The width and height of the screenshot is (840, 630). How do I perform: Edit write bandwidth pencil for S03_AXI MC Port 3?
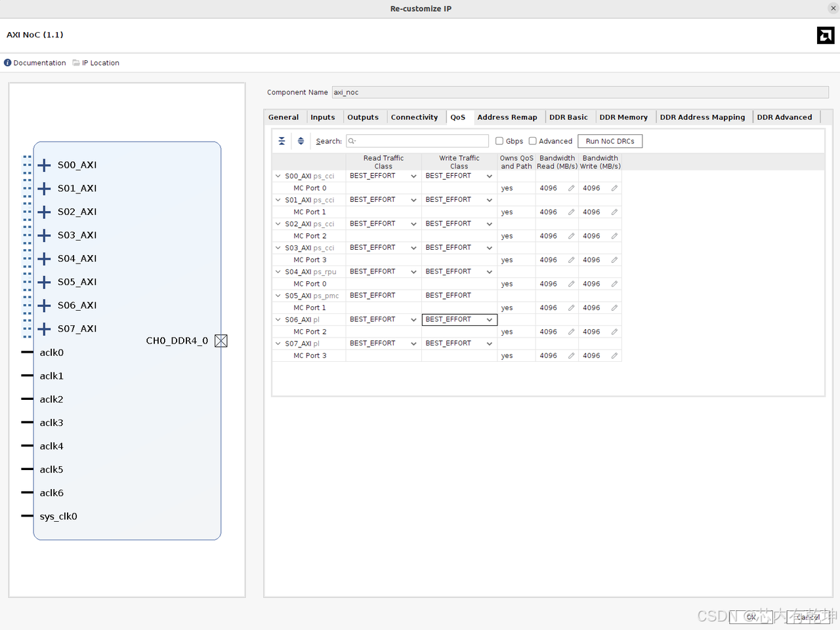point(614,260)
